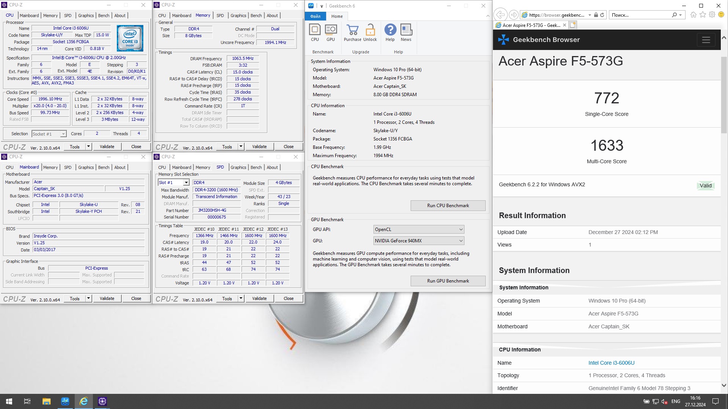Open the GPU API OpenCL dropdown
728x409 pixels.
419,229
